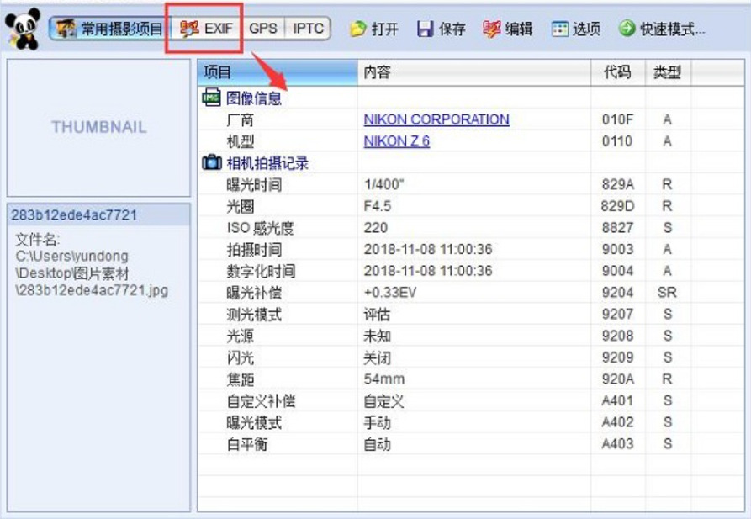Select the 数字化时间 row label
This screenshot has height=519, width=751.
261,271
